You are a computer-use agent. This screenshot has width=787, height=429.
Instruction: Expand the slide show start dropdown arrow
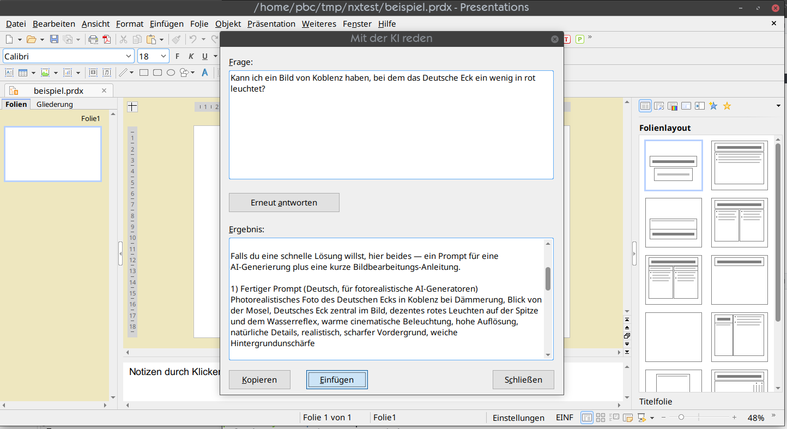(652, 418)
